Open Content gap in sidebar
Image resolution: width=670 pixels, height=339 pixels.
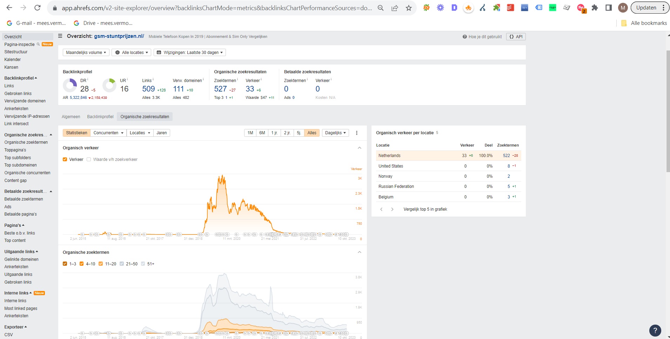pos(15,181)
